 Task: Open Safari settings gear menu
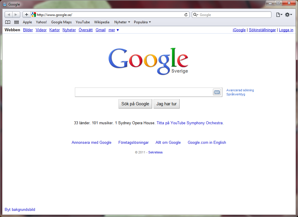(288, 15)
